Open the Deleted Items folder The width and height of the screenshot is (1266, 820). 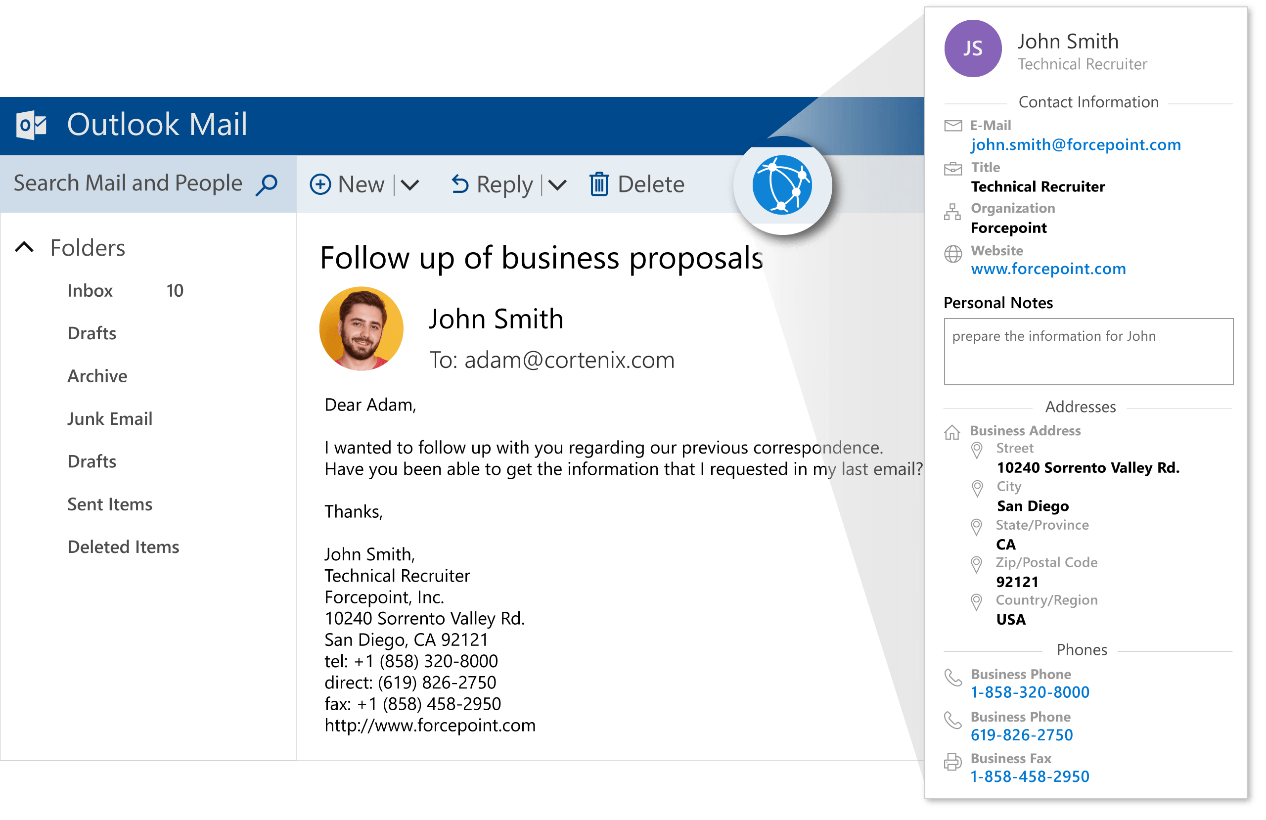coord(124,547)
